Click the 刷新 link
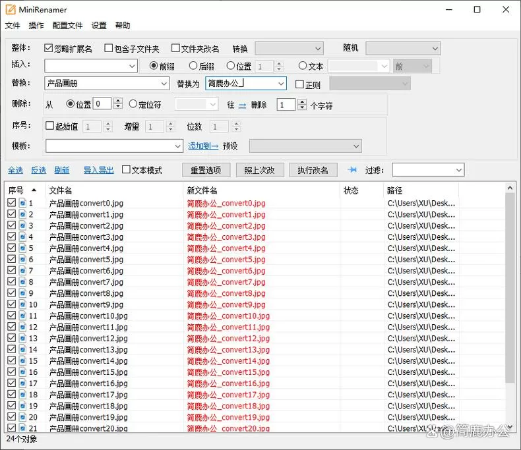521x450 pixels. pyautogui.click(x=62, y=170)
